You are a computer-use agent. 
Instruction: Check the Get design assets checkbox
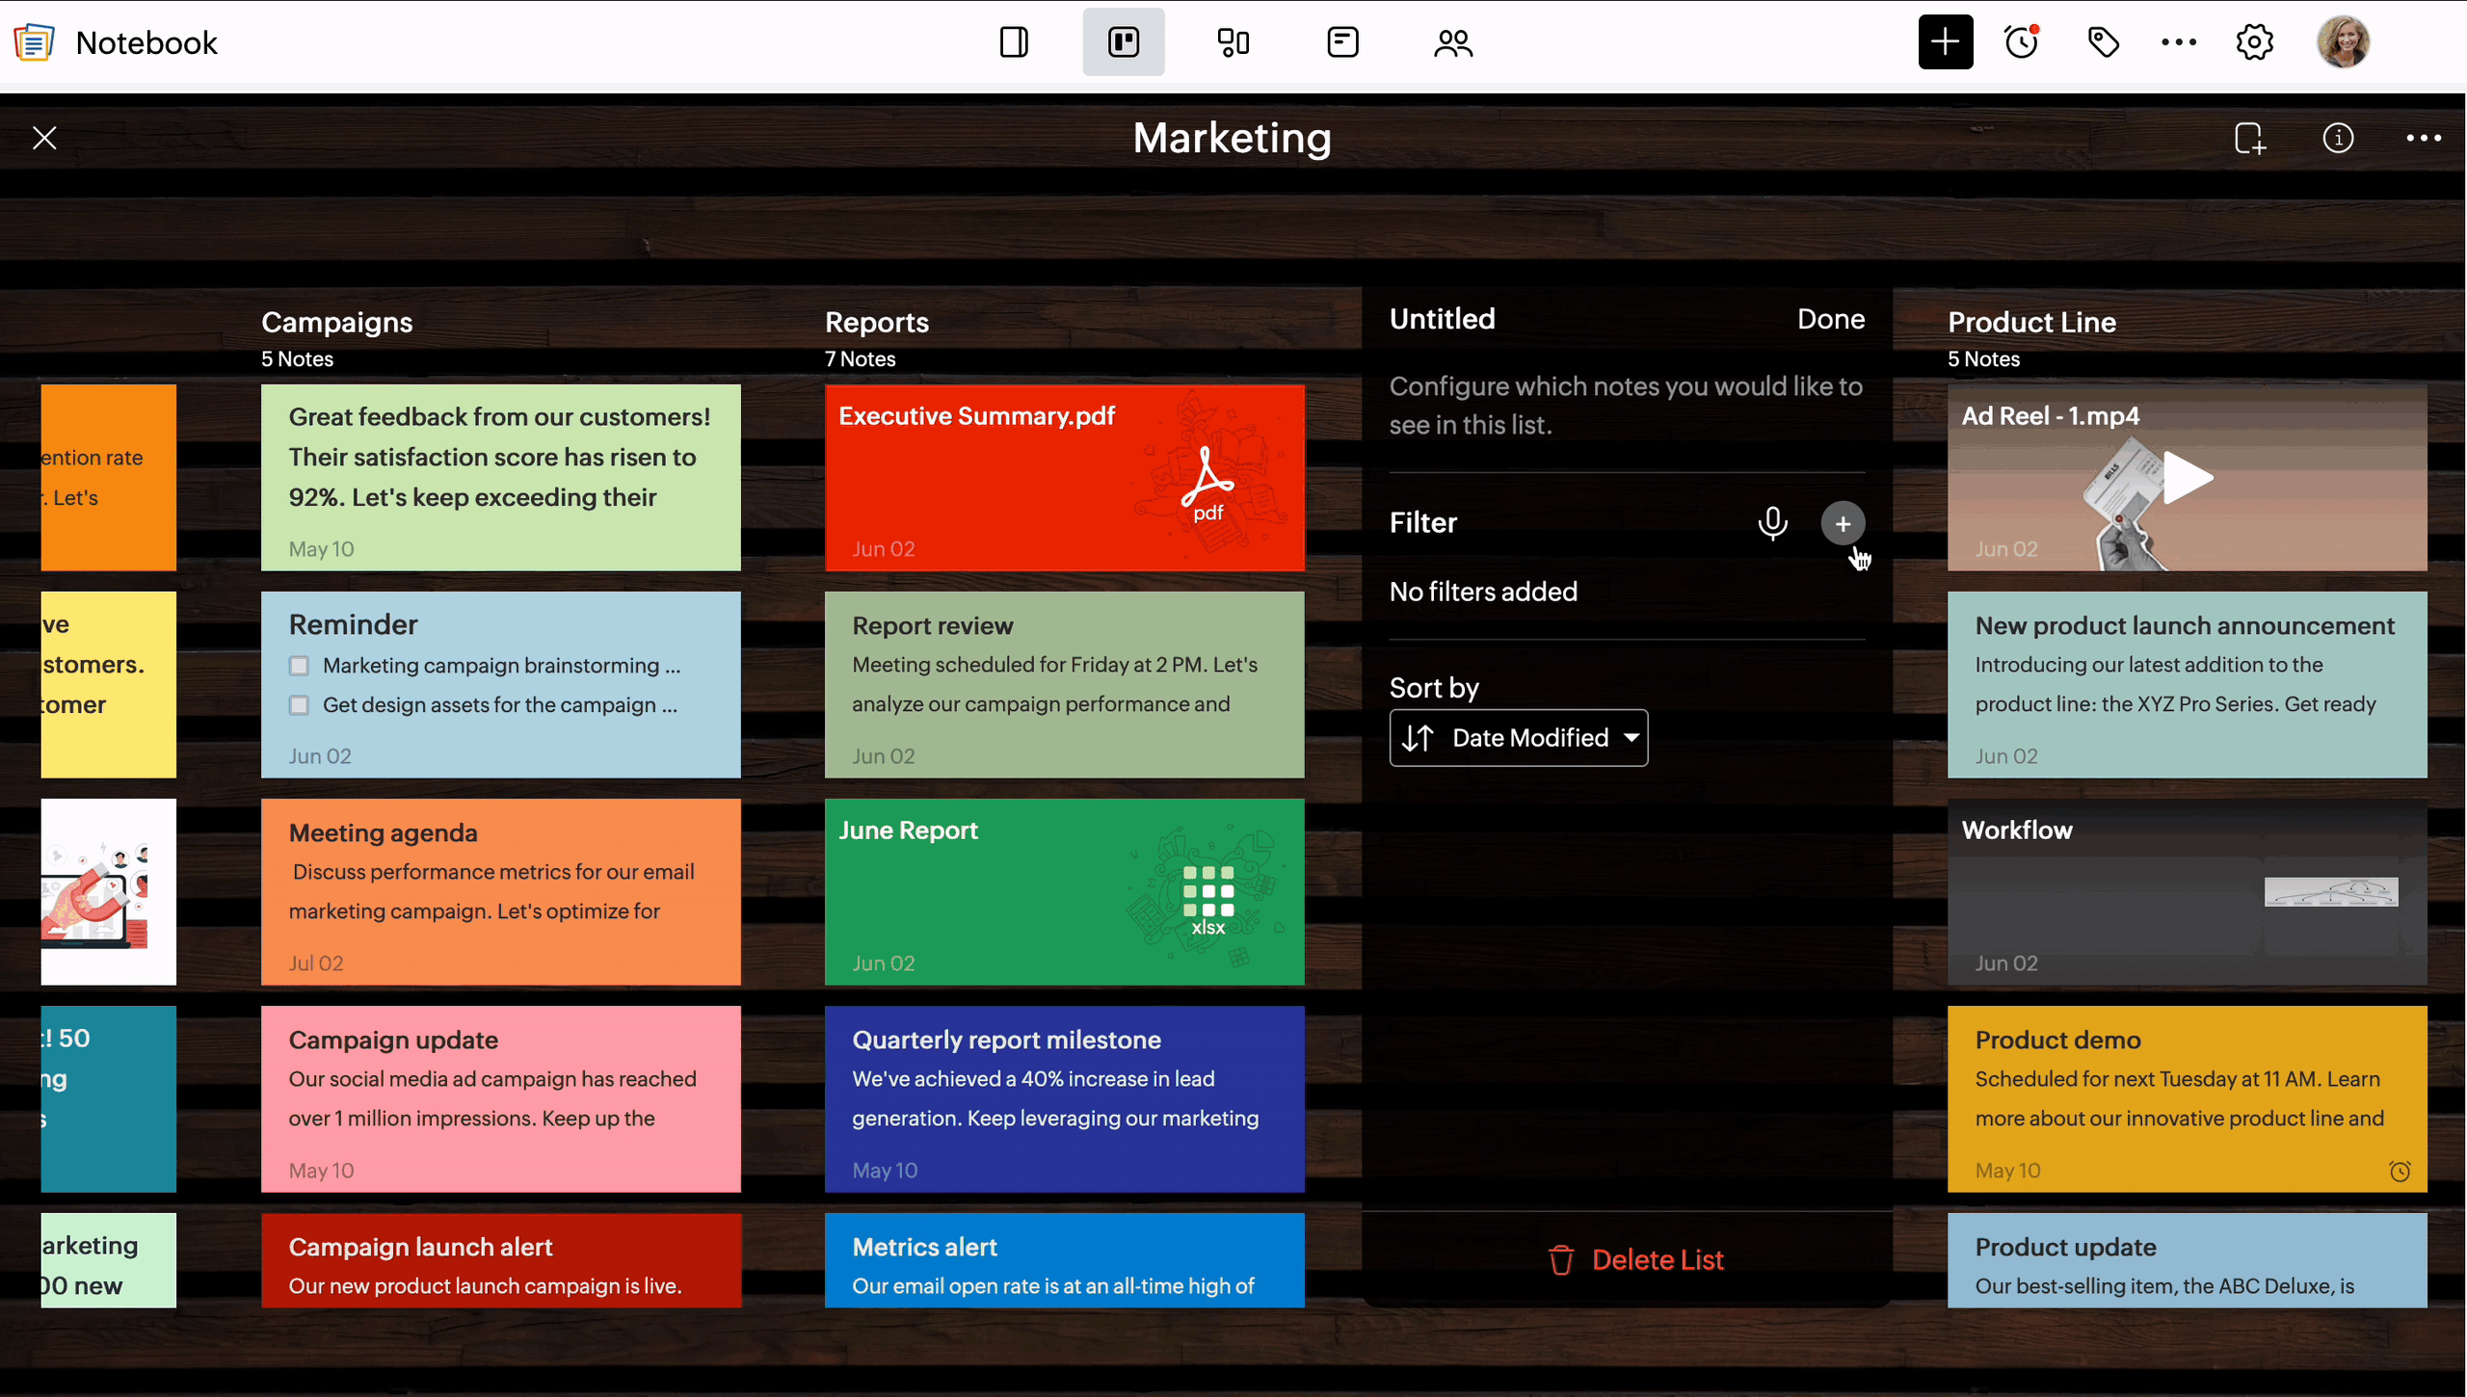pyautogui.click(x=300, y=705)
